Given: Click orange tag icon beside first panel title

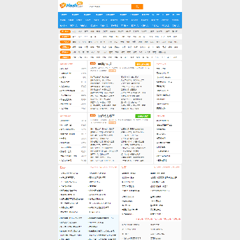Looking at the screenshot, I should tap(93, 63).
